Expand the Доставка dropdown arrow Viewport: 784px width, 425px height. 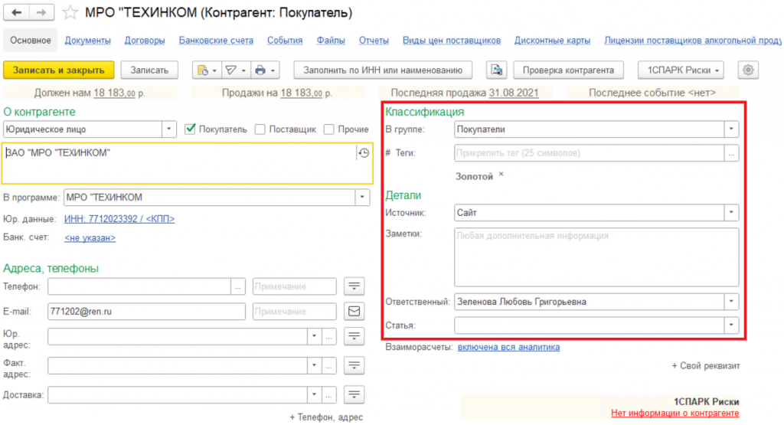[x=315, y=394]
